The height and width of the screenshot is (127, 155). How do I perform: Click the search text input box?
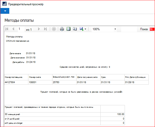click(x=129, y=29)
